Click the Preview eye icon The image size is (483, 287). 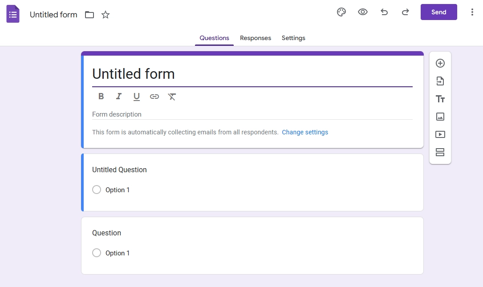(363, 12)
